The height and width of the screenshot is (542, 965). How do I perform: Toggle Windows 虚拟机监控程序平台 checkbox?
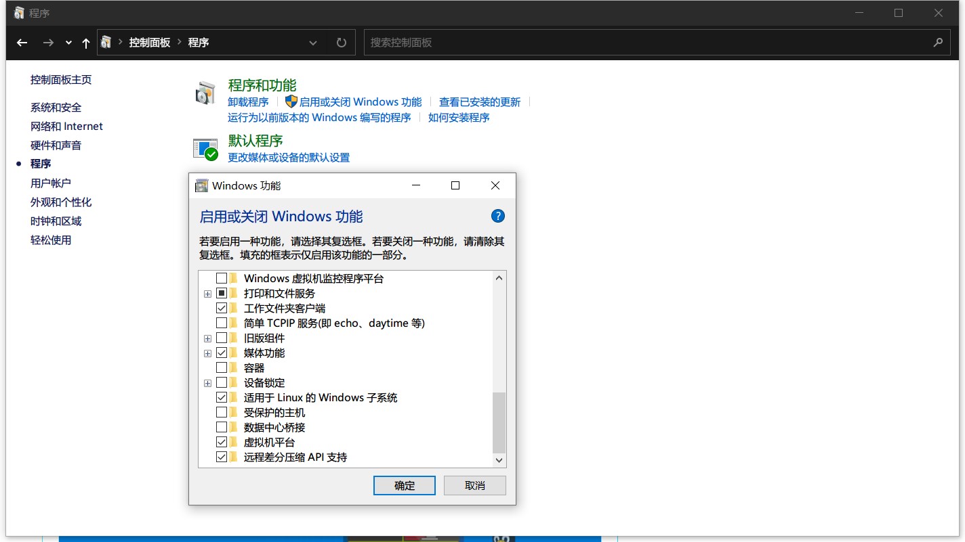(222, 278)
